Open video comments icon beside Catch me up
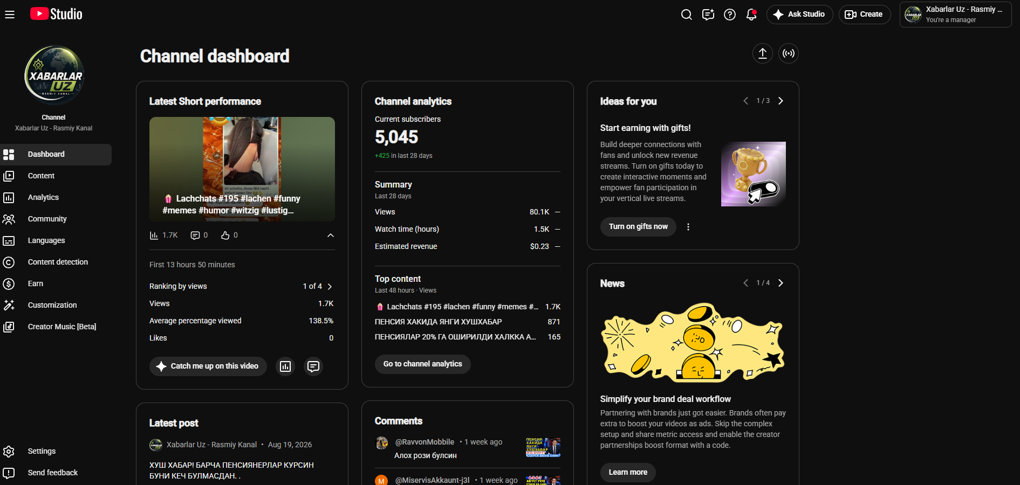 (x=313, y=366)
